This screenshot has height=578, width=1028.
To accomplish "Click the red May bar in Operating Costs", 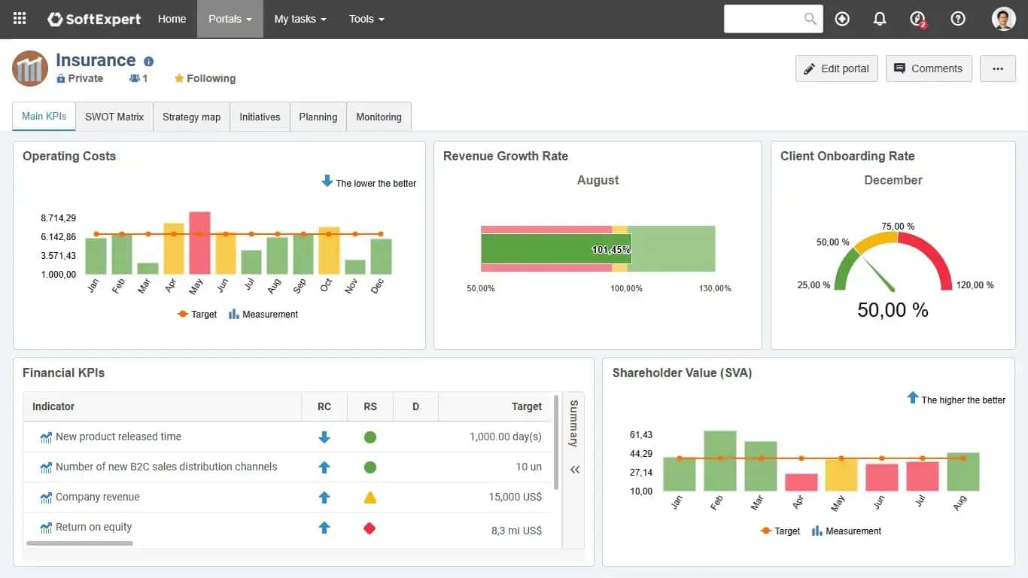I will click(199, 243).
